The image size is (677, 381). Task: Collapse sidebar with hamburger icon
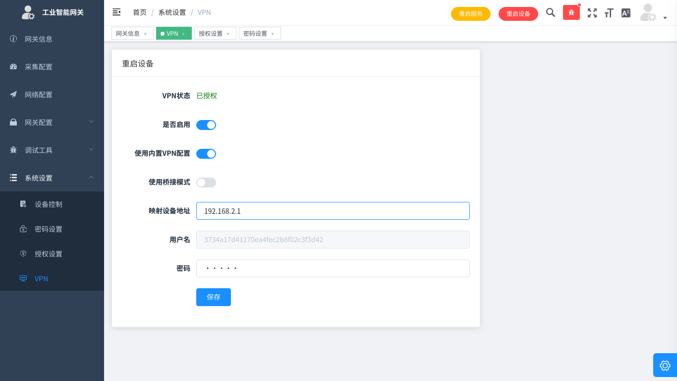click(116, 12)
